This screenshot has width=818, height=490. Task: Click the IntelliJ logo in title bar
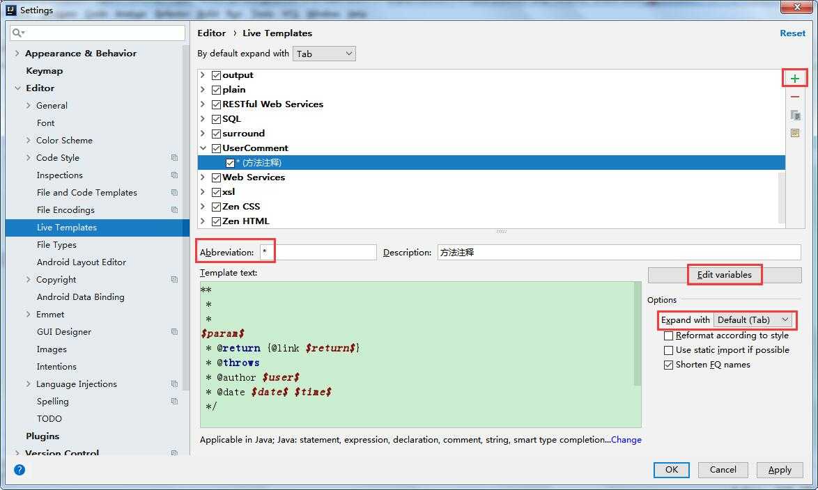coord(11,10)
